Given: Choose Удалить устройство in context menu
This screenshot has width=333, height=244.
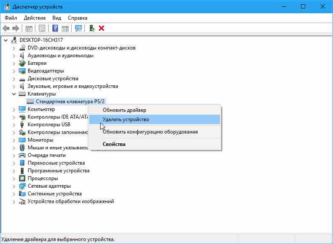Looking at the screenshot, I should click(126, 120).
